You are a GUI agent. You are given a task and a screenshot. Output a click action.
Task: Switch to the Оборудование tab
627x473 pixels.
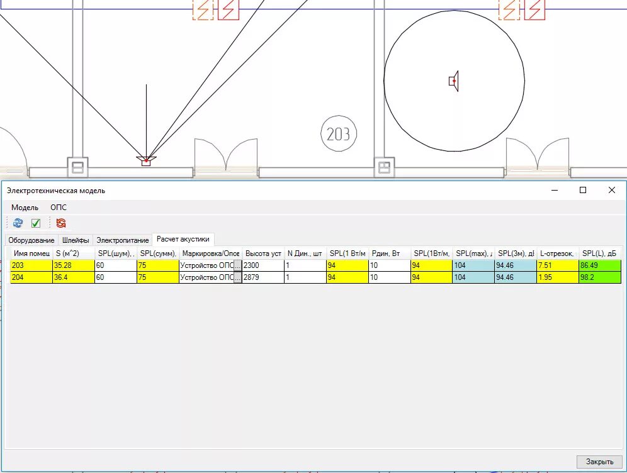point(31,240)
